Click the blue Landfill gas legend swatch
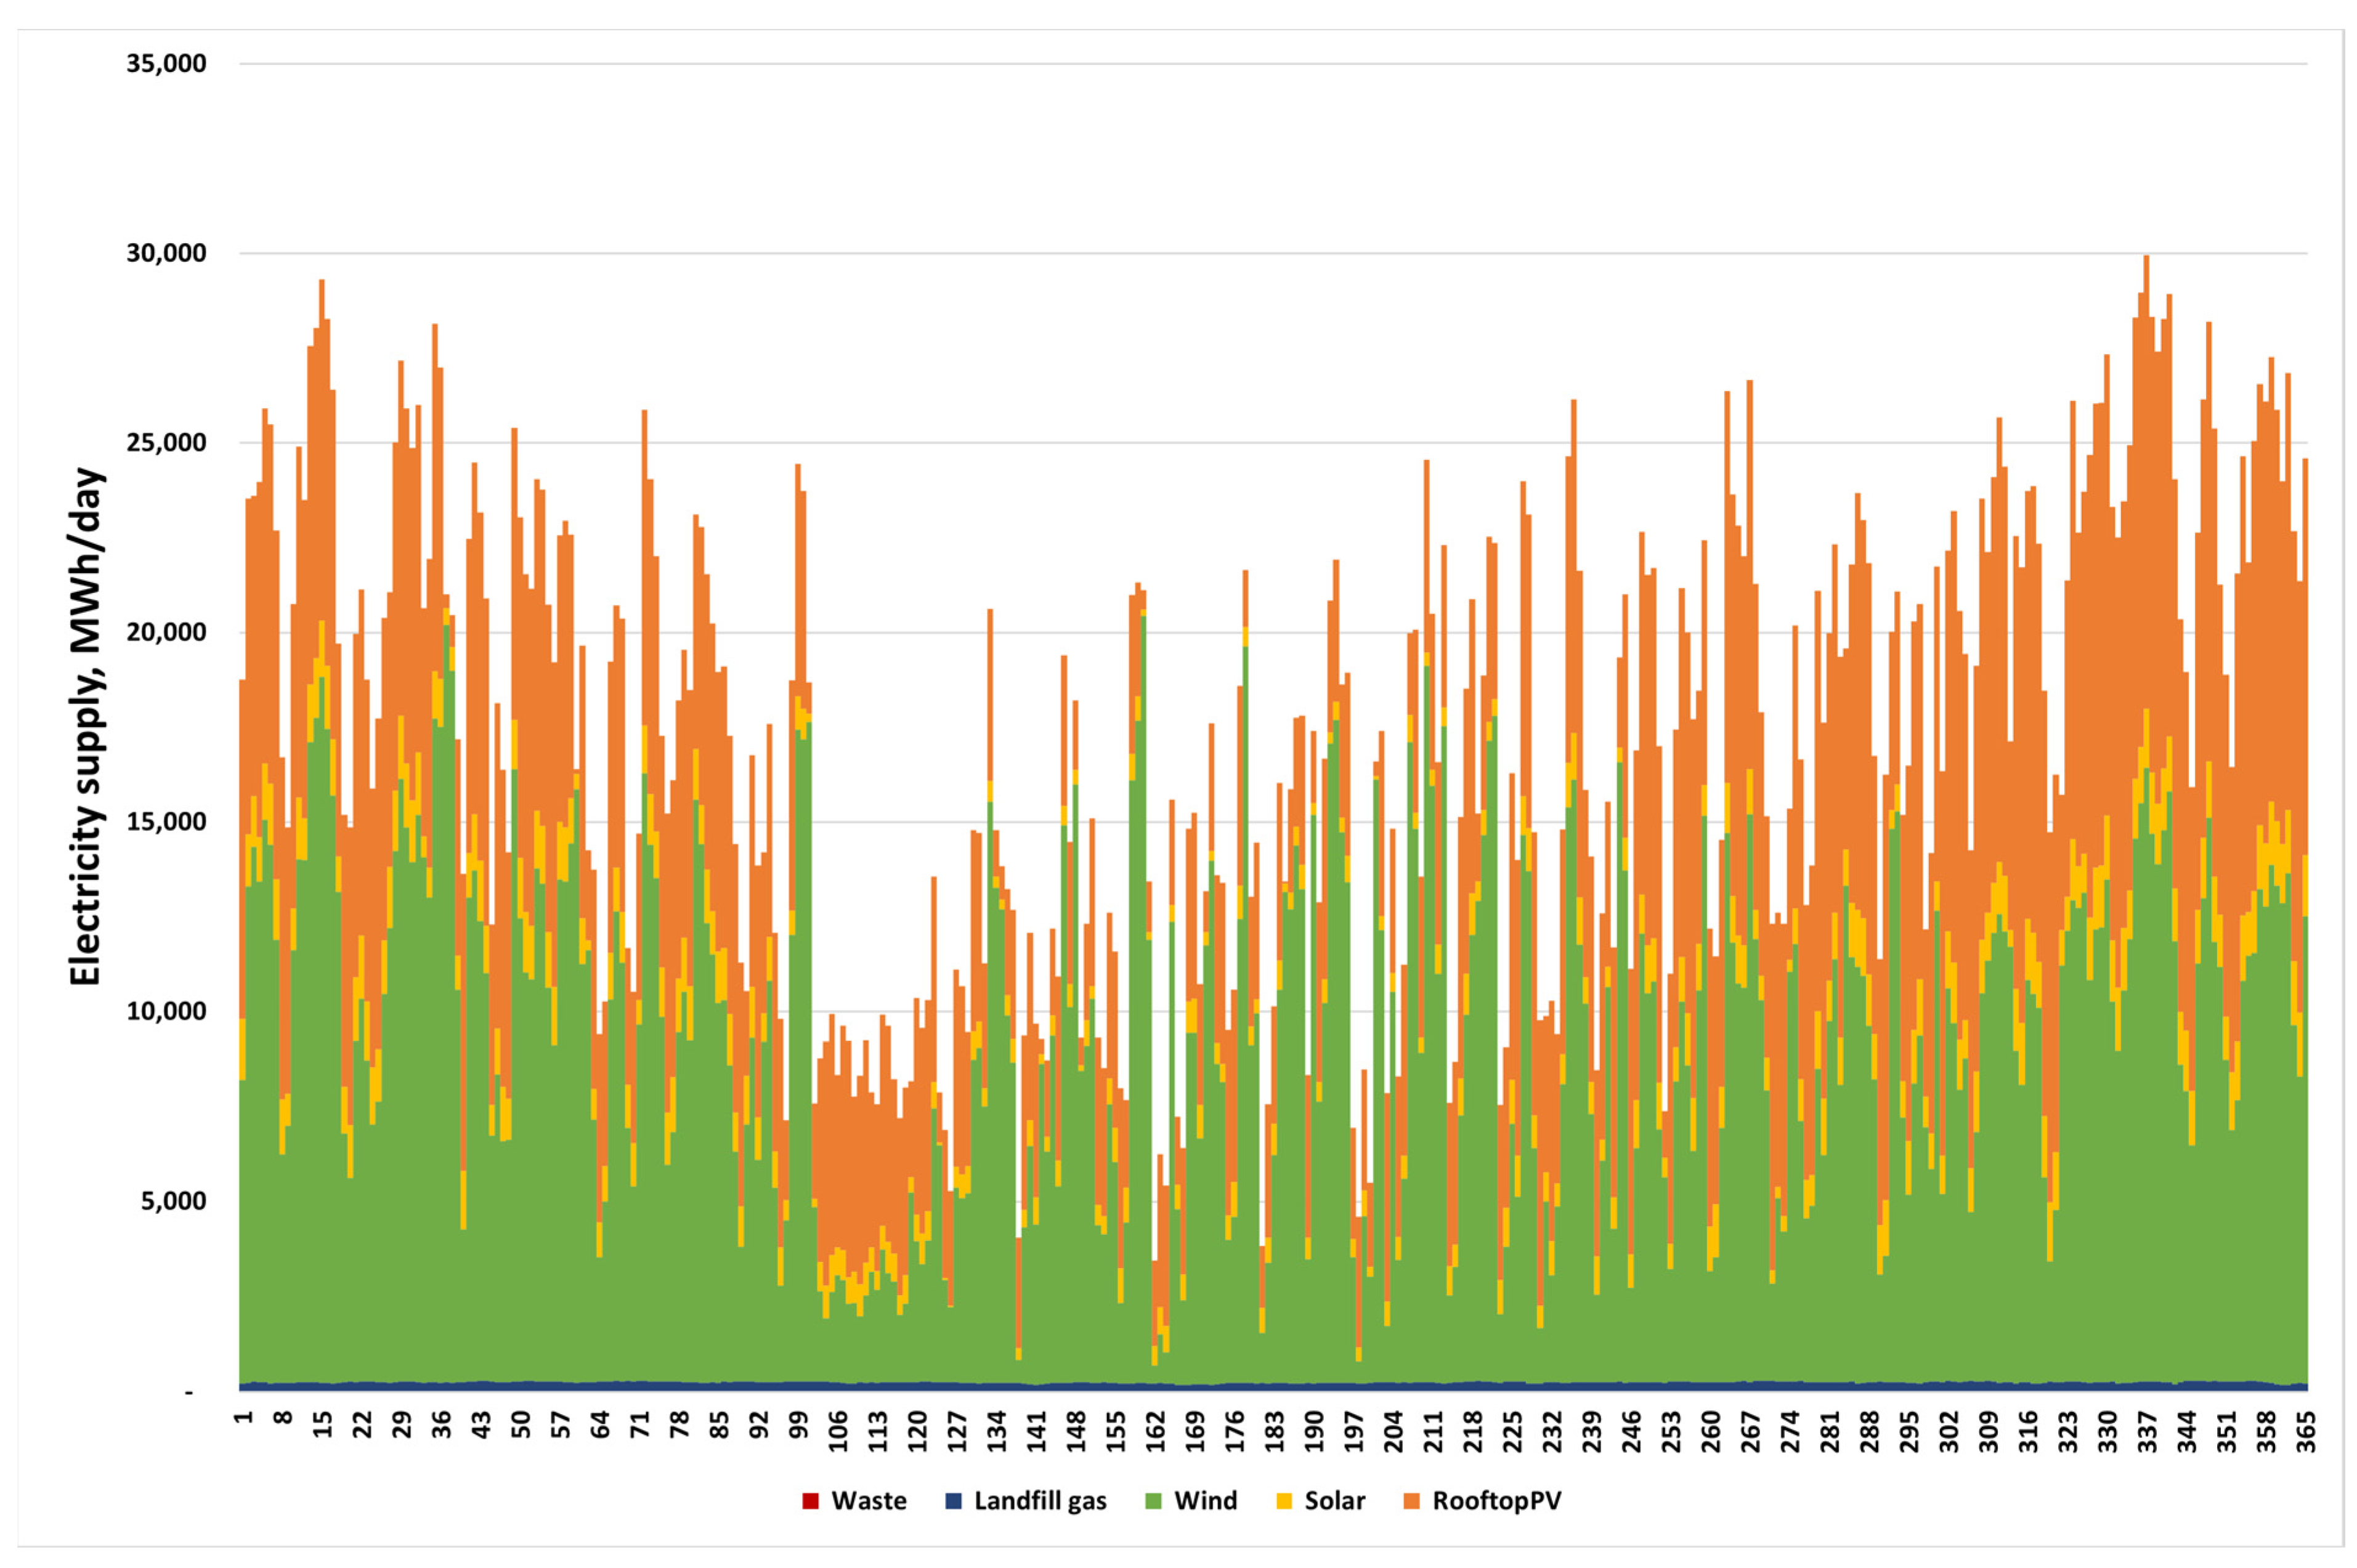The height and width of the screenshot is (1568, 2357). 953,1501
